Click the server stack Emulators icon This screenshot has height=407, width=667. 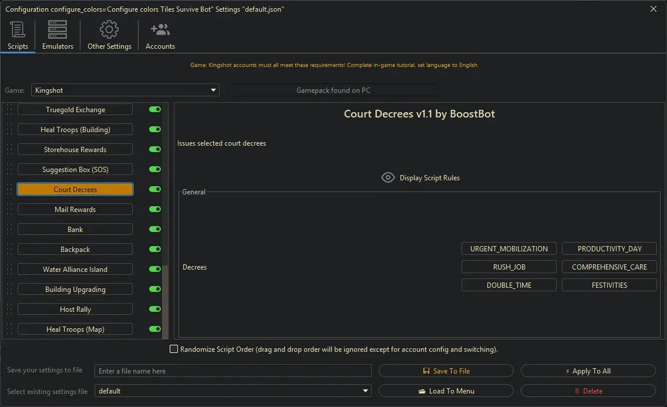coord(57,28)
